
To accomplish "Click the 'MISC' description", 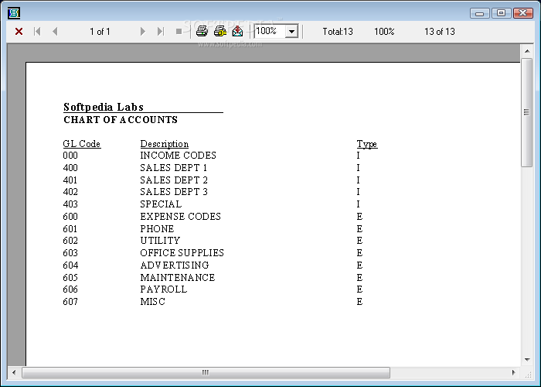I will [152, 302].
